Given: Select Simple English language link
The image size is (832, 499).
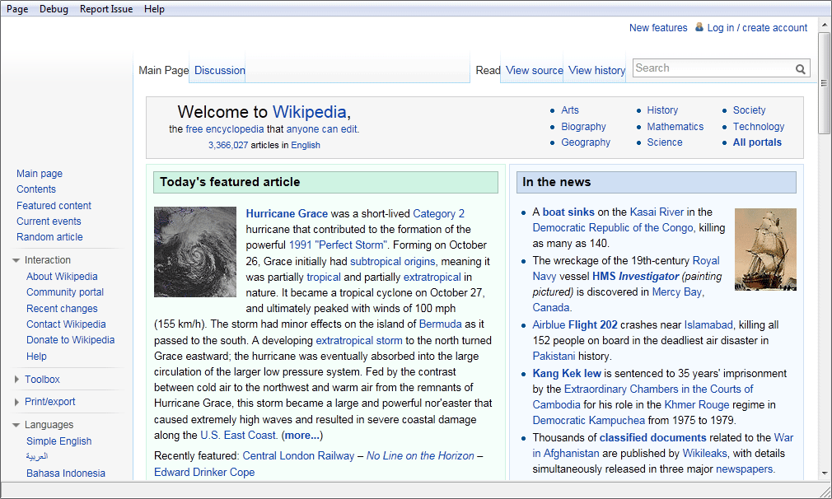Looking at the screenshot, I should (58, 441).
